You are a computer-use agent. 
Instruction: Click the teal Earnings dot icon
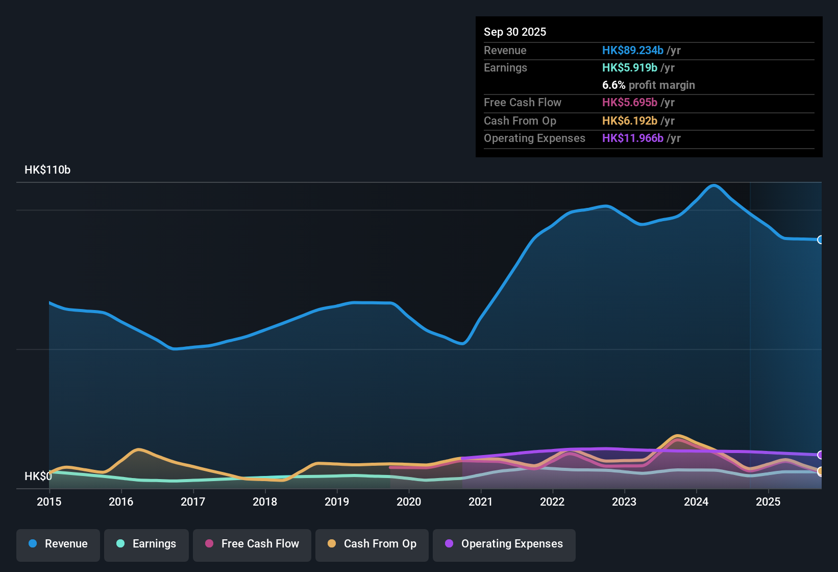[x=120, y=544]
